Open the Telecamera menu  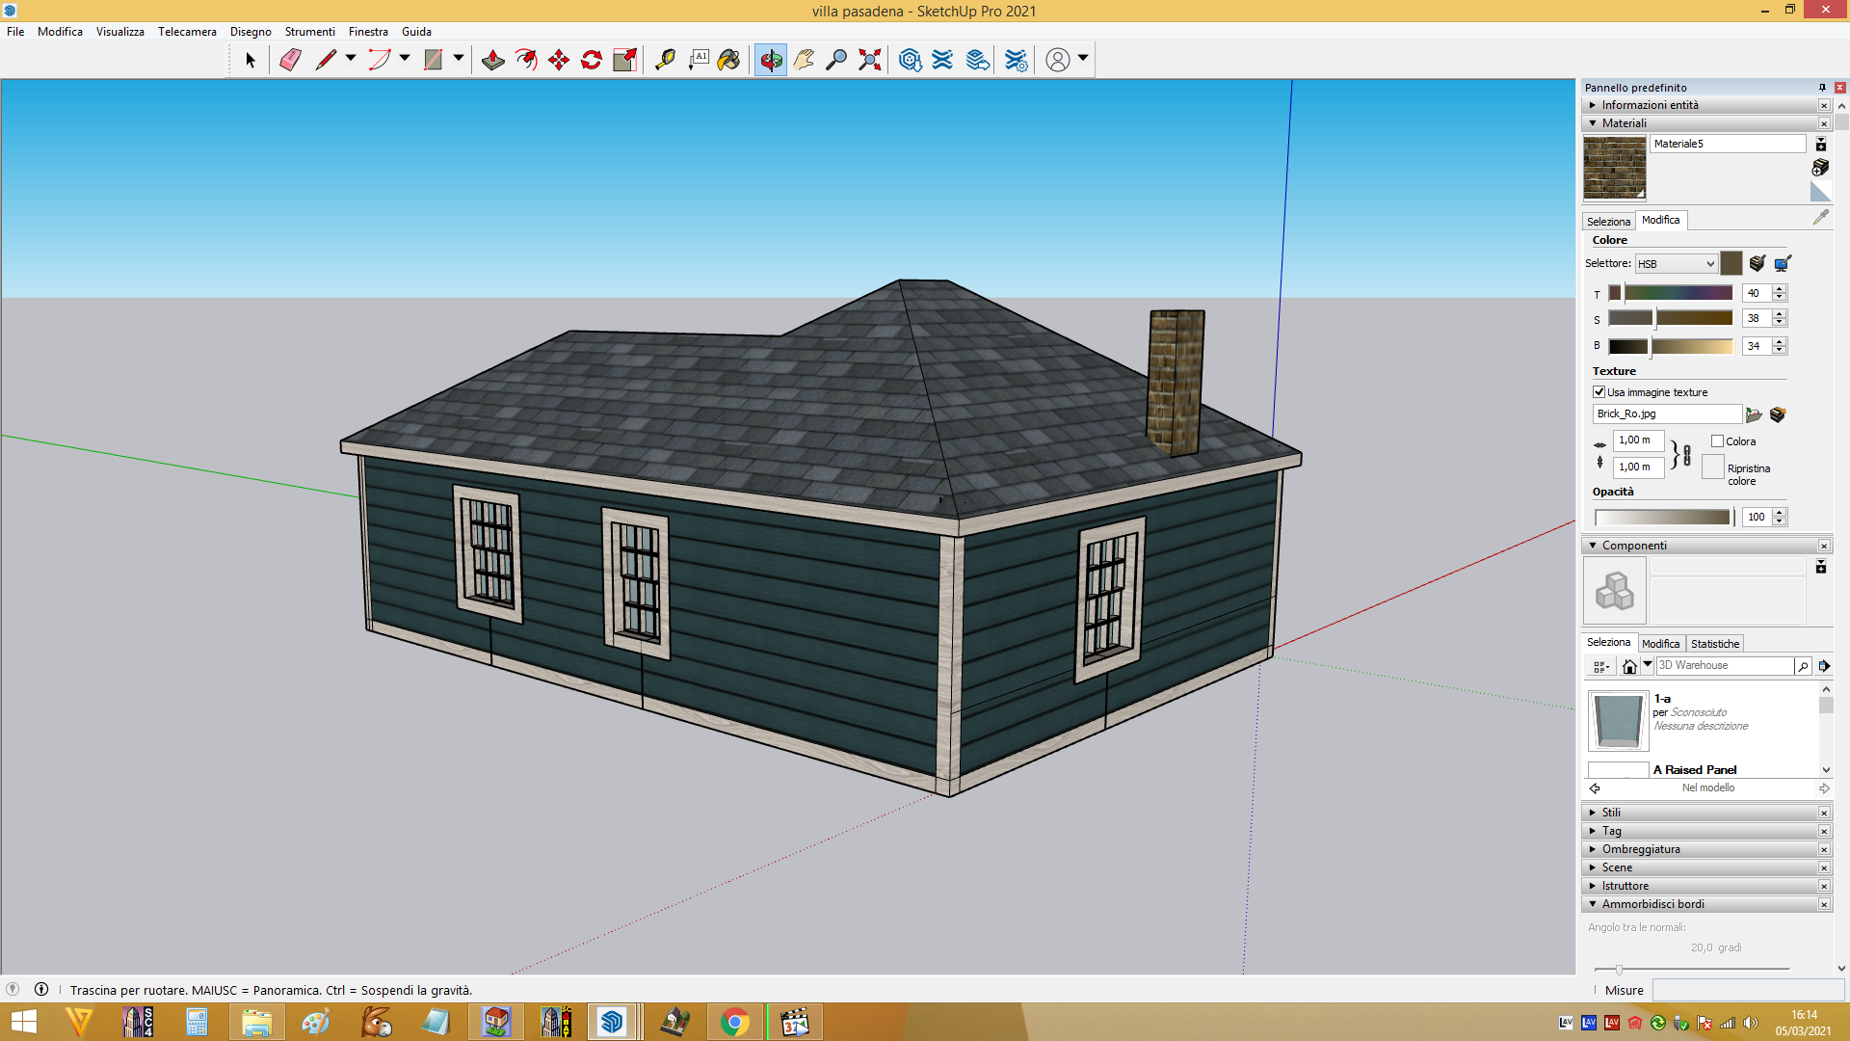(x=187, y=32)
